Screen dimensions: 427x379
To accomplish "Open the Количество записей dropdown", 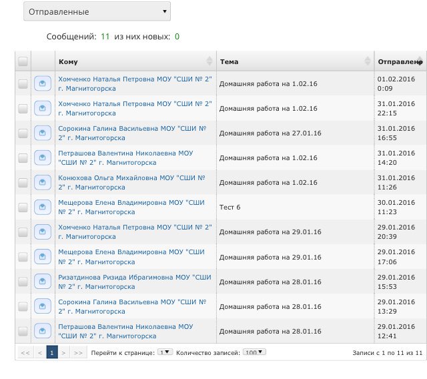I will coord(254,352).
